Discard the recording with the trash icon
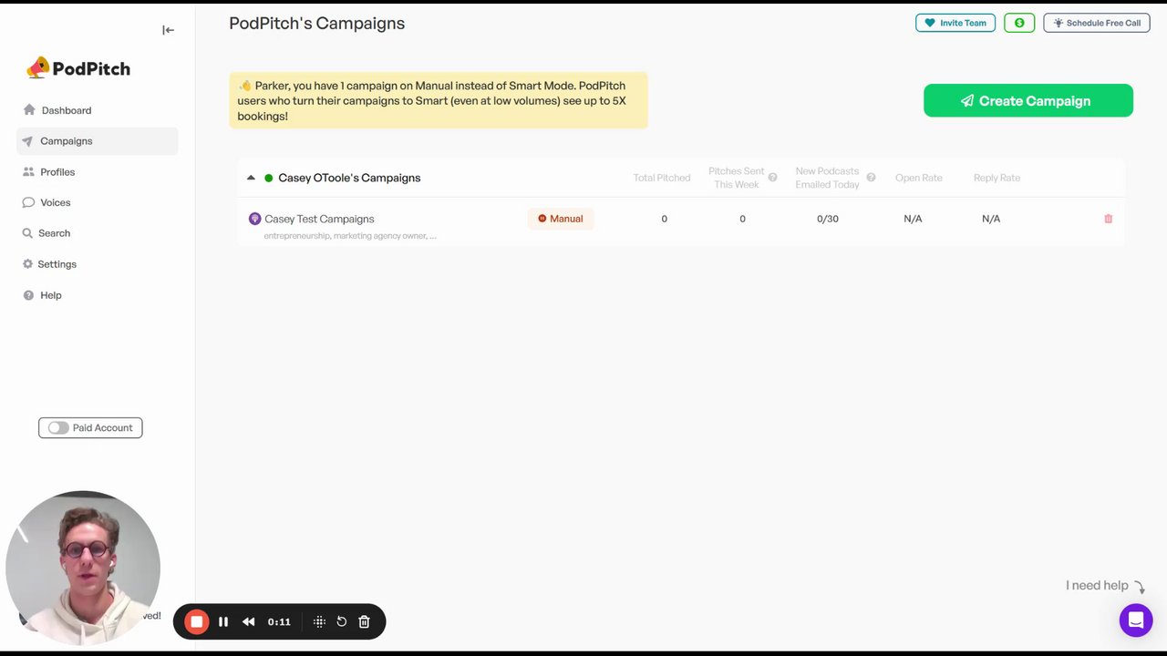Screen dimensions: 1167x656 click(364, 621)
